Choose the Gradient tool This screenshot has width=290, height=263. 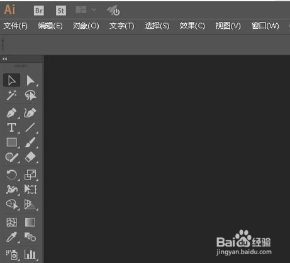click(x=30, y=222)
